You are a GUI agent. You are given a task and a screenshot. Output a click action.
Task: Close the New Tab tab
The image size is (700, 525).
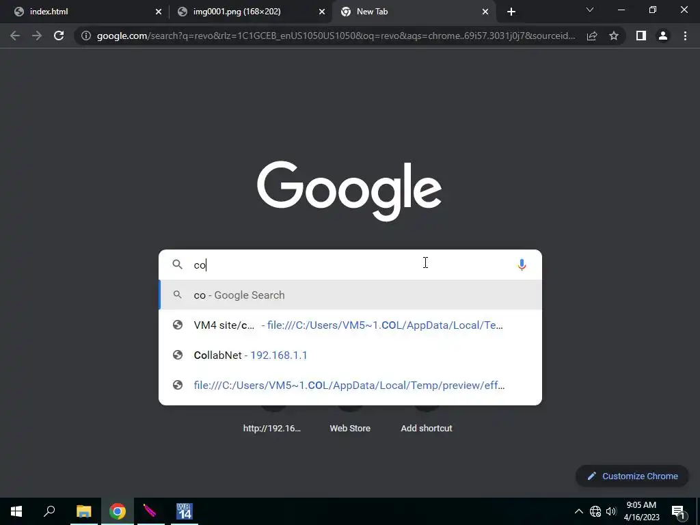click(x=485, y=12)
